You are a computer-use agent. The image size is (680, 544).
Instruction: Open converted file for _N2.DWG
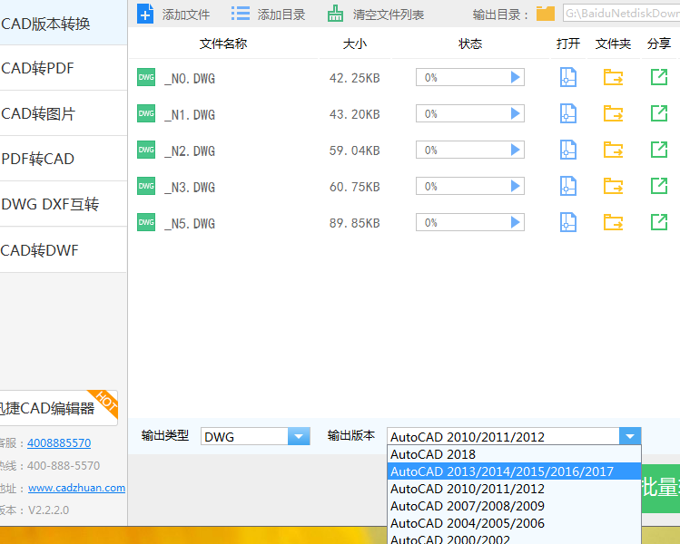tap(567, 150)
